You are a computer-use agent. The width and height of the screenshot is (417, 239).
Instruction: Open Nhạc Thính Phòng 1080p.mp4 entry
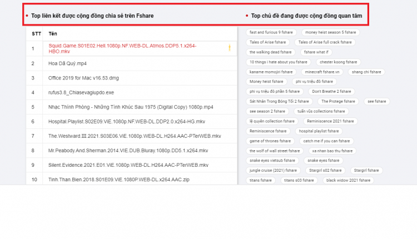coord(131,107)
